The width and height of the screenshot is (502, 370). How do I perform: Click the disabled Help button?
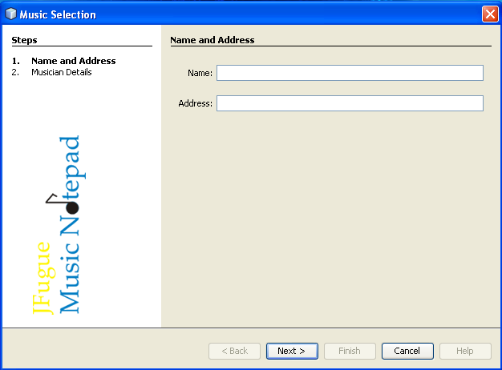tap(465, 351)
